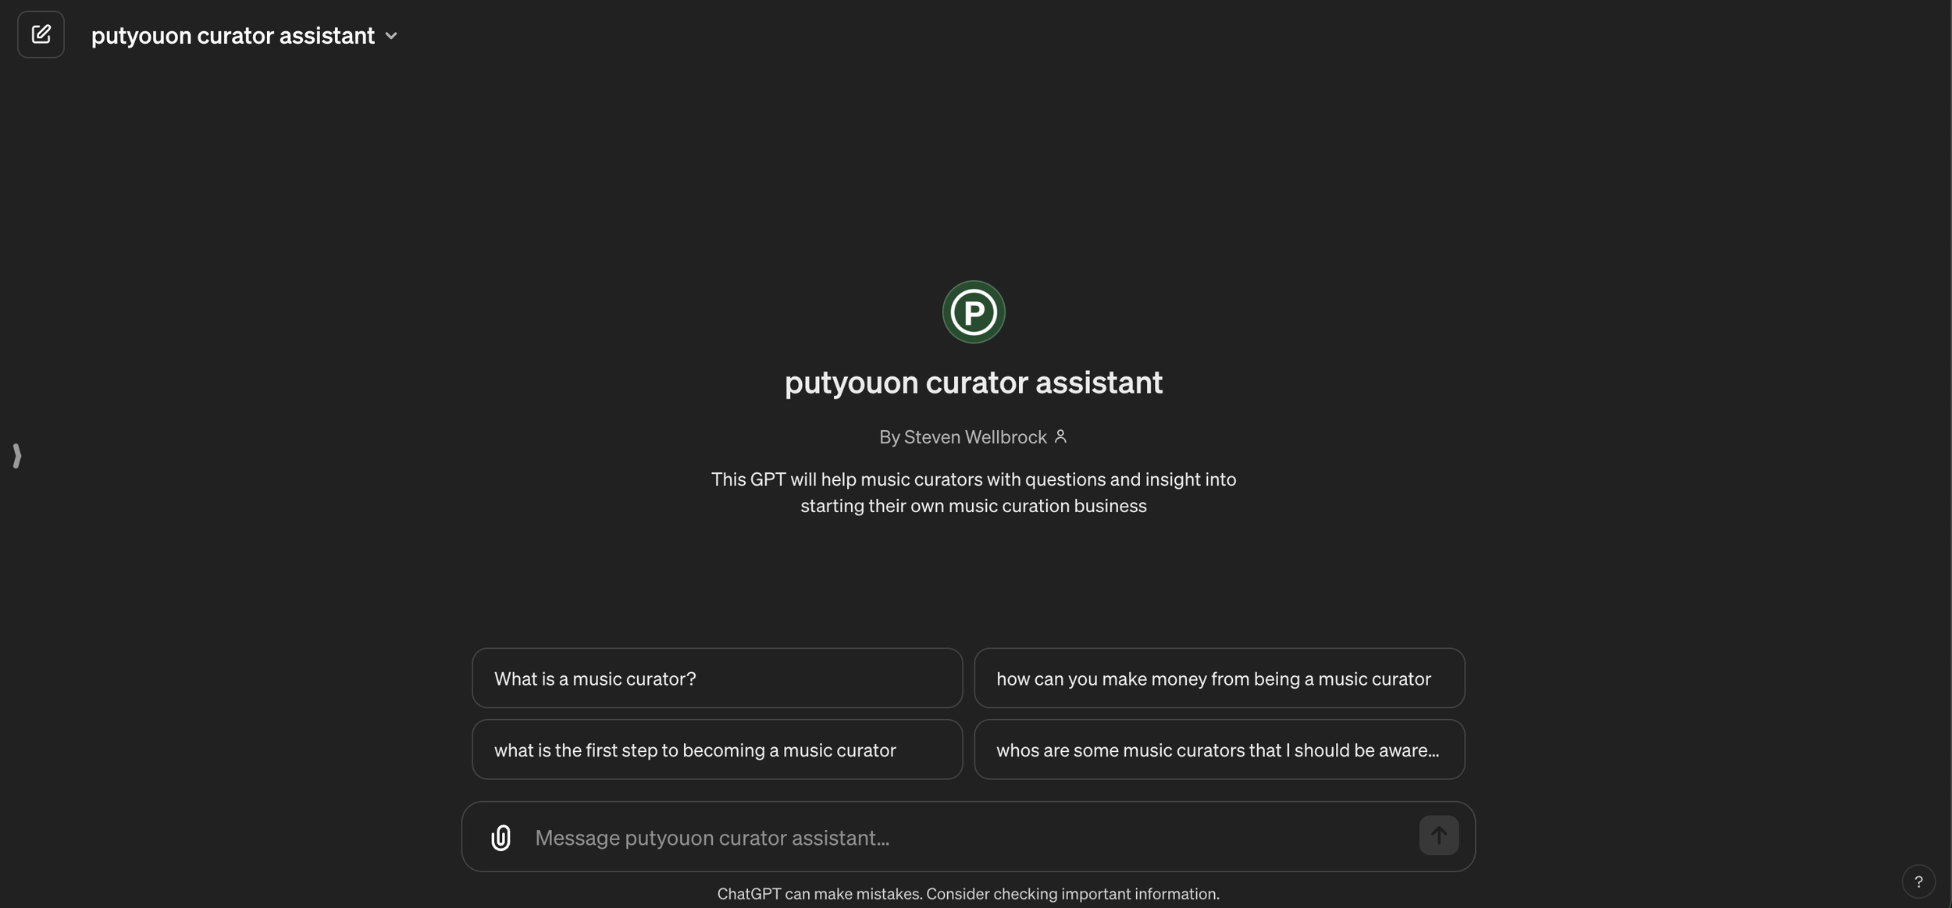
Task: Click the person icon beside the author name
Action: click(x=1060, y=436)
